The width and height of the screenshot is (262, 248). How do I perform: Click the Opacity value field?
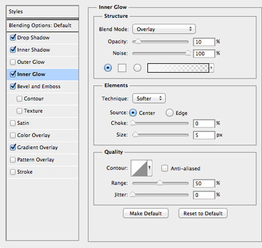(204, 42)
